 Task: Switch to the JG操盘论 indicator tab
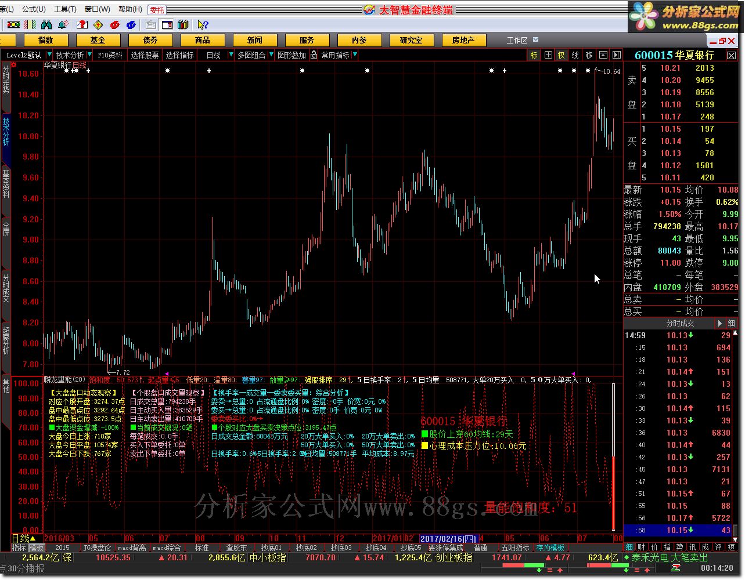click(x=97, y=548)
